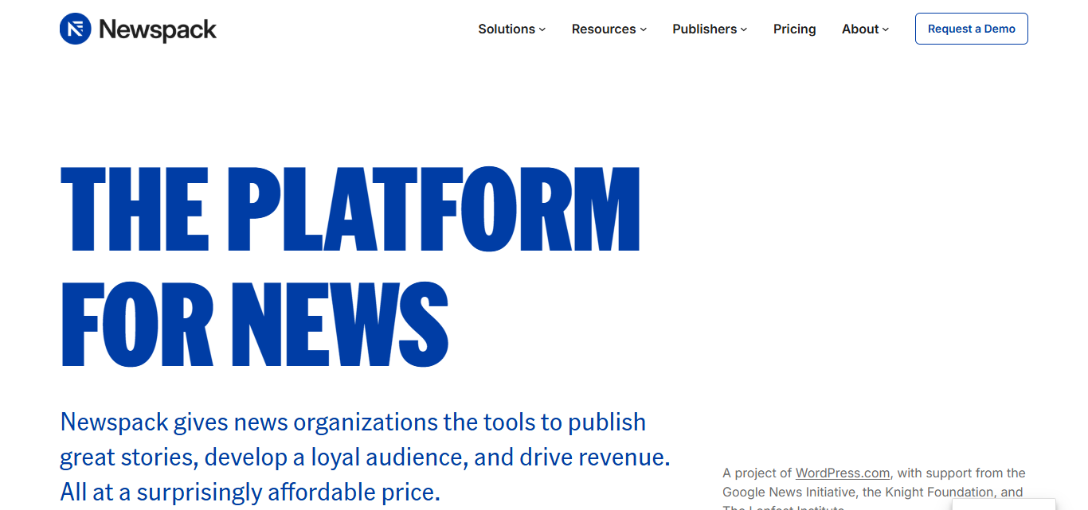Click the Request a Demo button
The image size is (1088, 510).
(x=972, y=29)
